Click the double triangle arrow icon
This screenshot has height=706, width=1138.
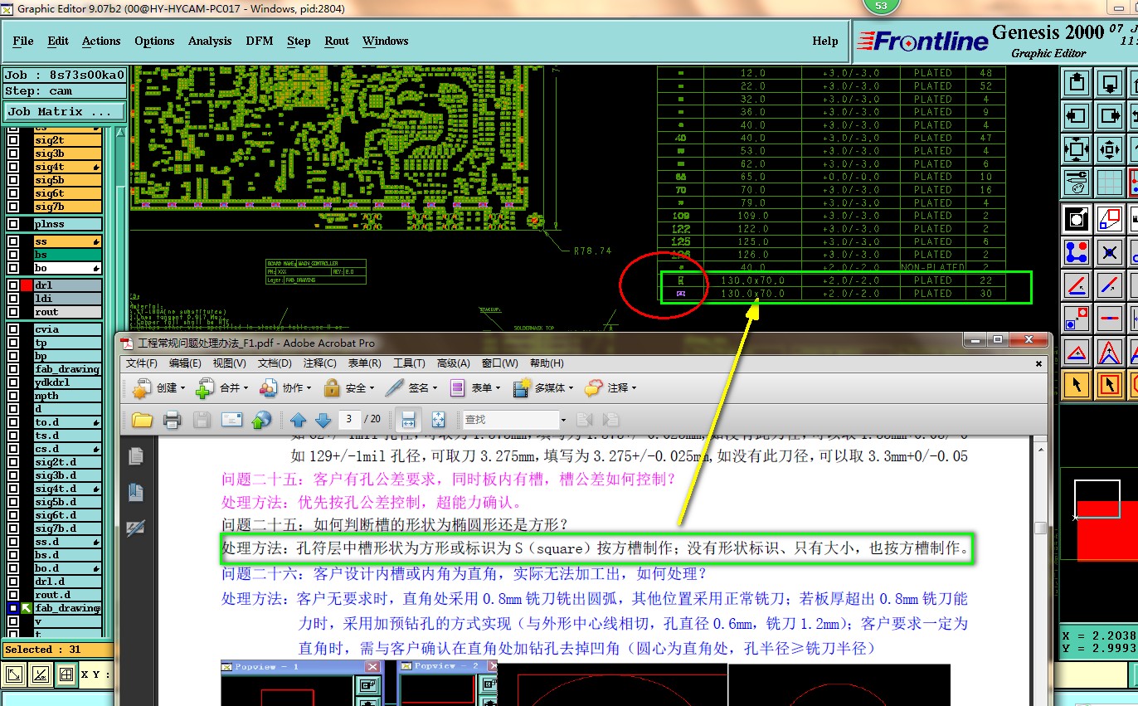pos(1110,352)
